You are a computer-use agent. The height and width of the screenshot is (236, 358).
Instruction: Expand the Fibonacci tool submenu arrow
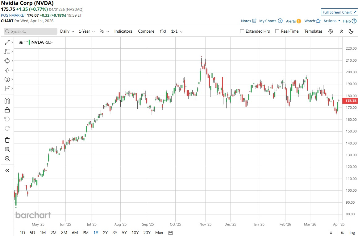pyautogui.click(x=12, y=52)
